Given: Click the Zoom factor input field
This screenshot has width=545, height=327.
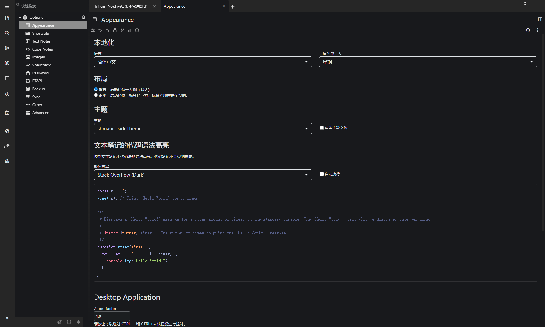Looking at the screenshot, I should pyautogui.click(x=112, y=316).
